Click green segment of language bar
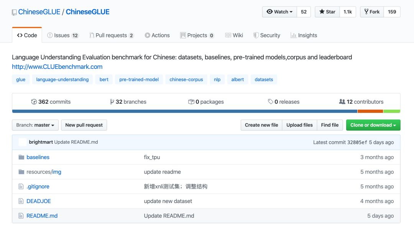414x226 pixels. [392, 111]
